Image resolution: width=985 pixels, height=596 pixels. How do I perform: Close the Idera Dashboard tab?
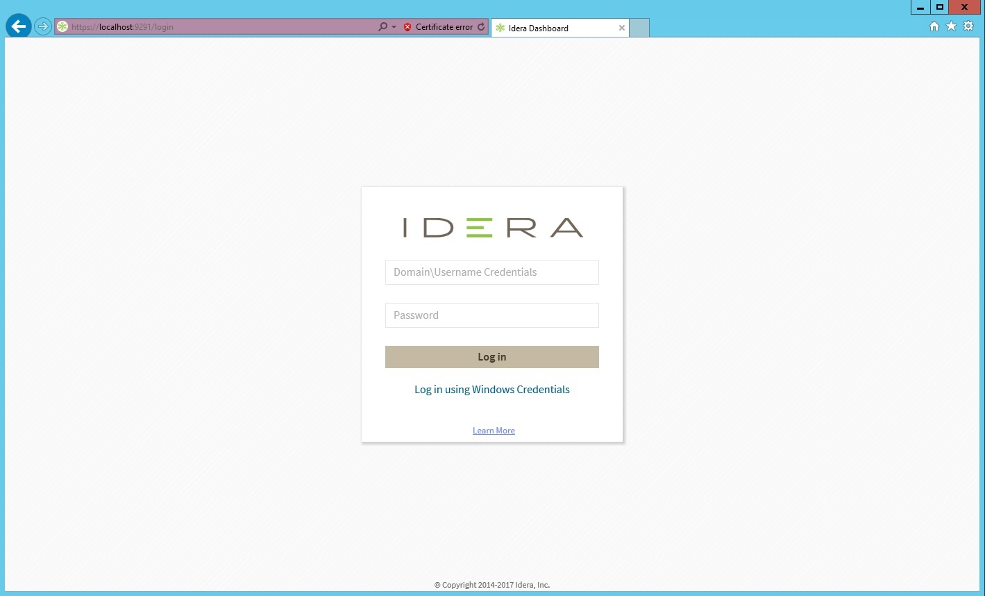[x=621, y=28]
